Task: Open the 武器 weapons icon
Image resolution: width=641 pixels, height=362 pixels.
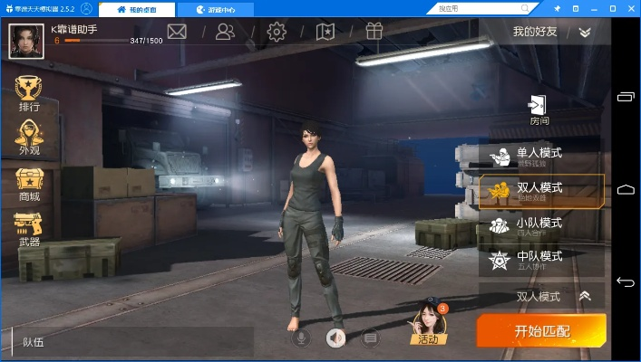Action: click(29, 229)
